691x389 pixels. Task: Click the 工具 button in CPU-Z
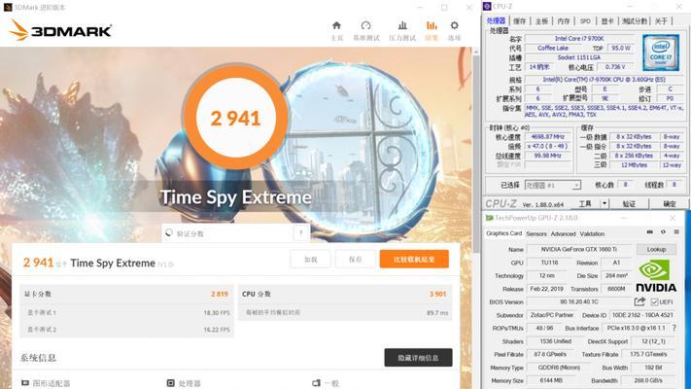(585, 203)
